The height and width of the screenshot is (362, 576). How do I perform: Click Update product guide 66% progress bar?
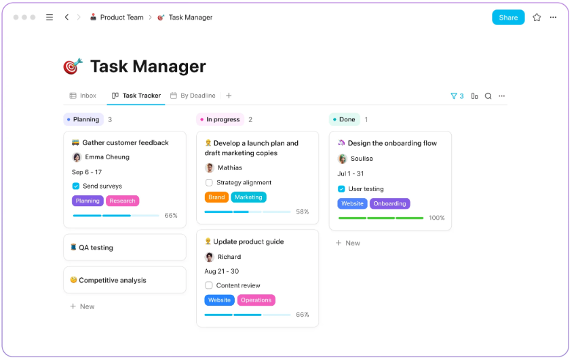tap(248, 315)
